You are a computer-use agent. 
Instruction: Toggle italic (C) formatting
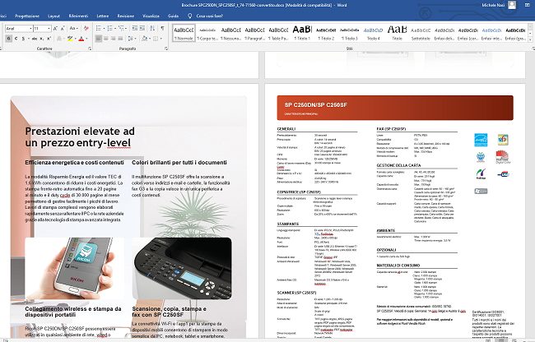(x=16, y=39)
